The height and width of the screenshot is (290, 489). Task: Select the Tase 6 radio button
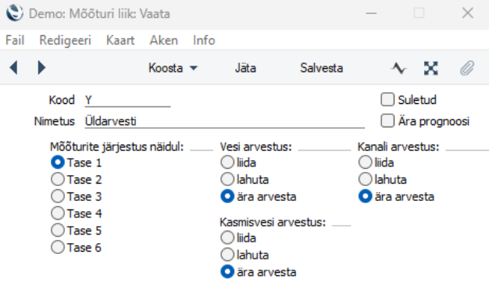tap(58, 247)
